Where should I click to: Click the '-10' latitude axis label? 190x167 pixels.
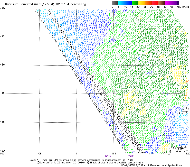2,8
